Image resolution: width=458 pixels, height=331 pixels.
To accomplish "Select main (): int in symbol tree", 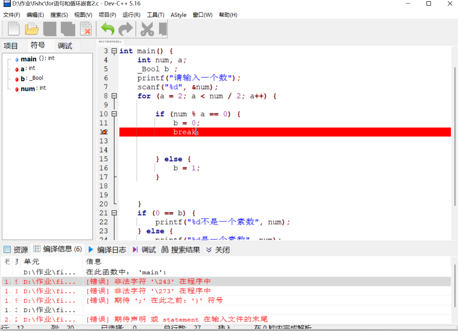I will click(x=35, y=59).
